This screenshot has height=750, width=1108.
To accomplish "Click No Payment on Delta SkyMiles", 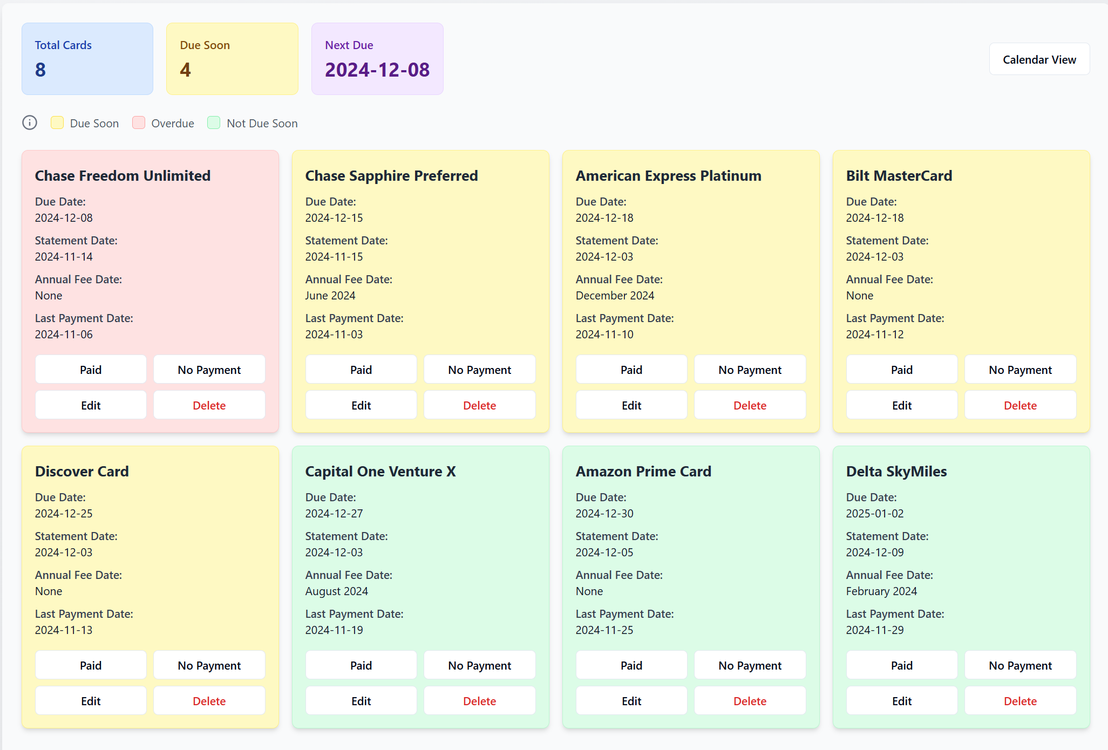I will 1021,665.
